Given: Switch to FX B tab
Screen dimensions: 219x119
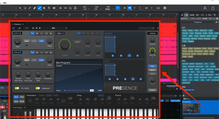Looking at the screenshot, I should (x=22, y=97).
